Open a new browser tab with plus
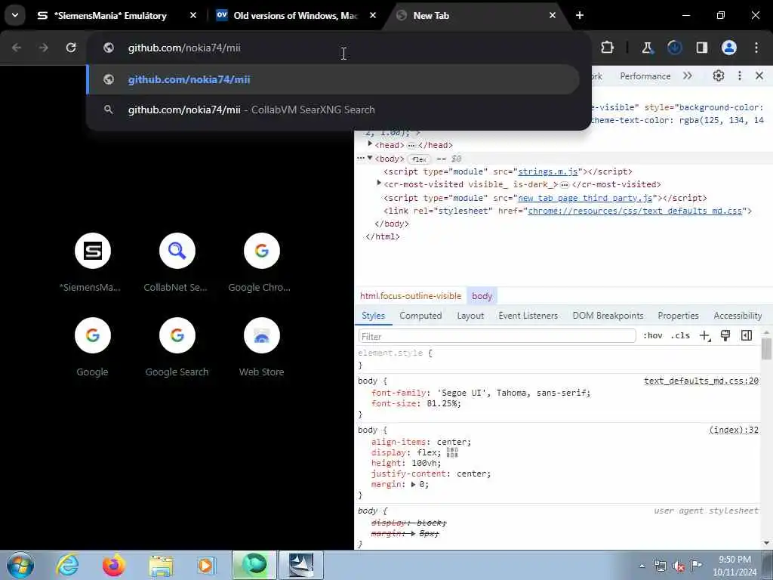Image resolution: width=773 pixels, height=580 pixels. (x=580, y=15)
